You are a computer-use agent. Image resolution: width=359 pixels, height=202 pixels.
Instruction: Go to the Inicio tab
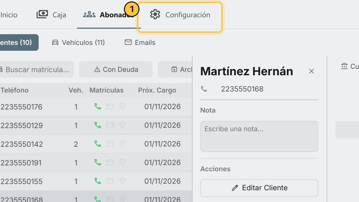pos(9,15)
